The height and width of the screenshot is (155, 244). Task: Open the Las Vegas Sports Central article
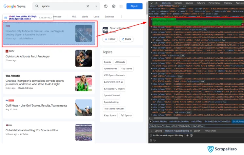tap(35, 33)
